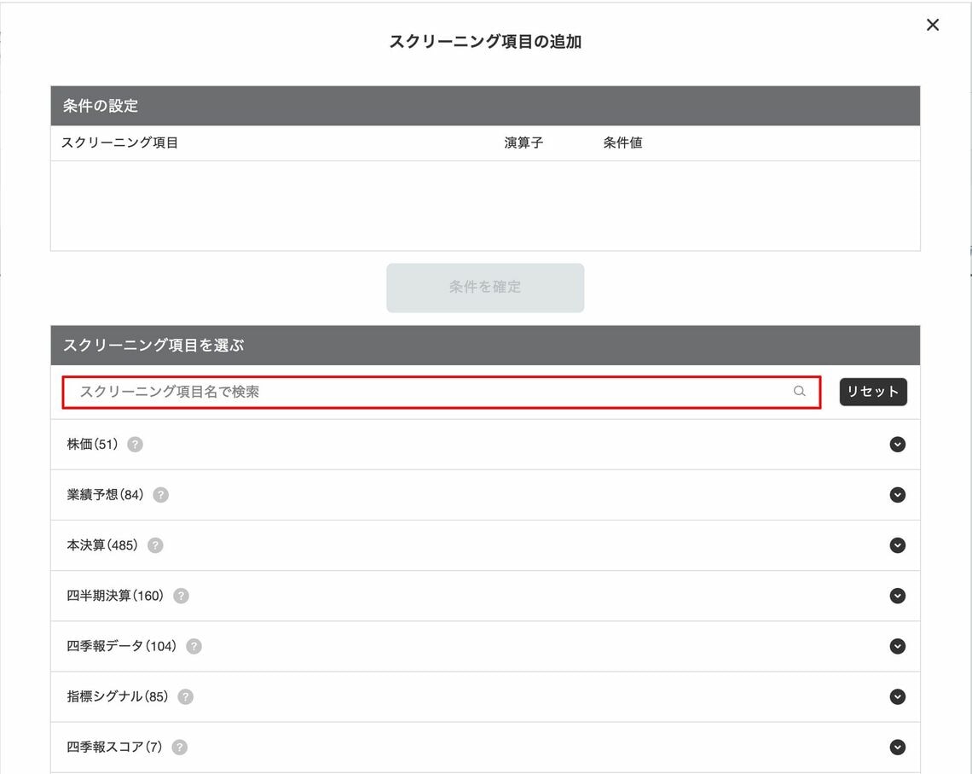The image size is (972, 774).
Task: Click the 演算子 column header
Action: [x=524, y=143]
